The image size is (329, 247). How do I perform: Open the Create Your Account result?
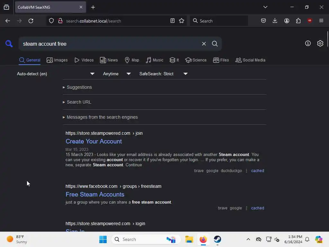pyautogui.click(x=93, y=142)
